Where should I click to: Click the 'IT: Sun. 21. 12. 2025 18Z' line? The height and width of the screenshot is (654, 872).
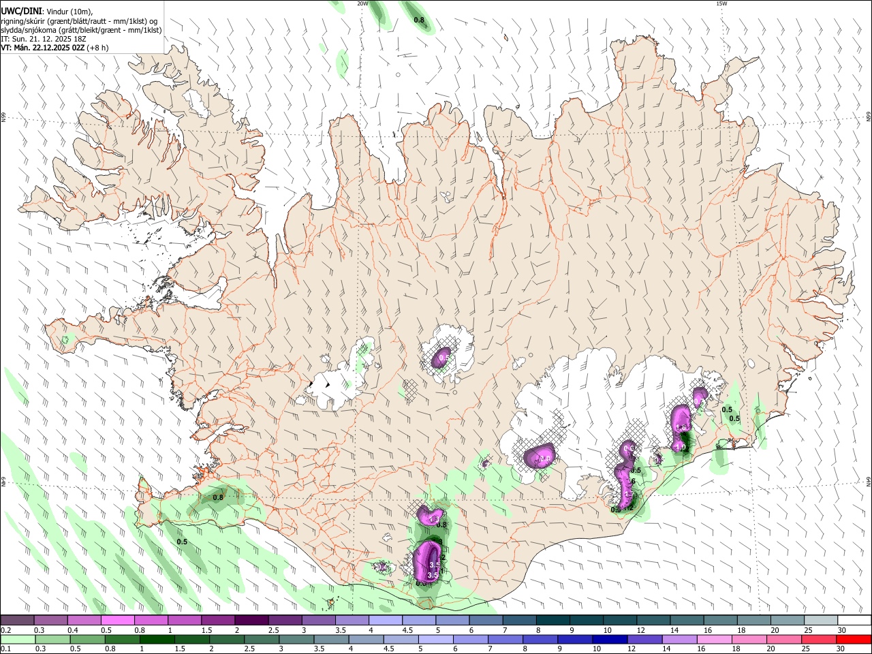click(x=42, y=39)
